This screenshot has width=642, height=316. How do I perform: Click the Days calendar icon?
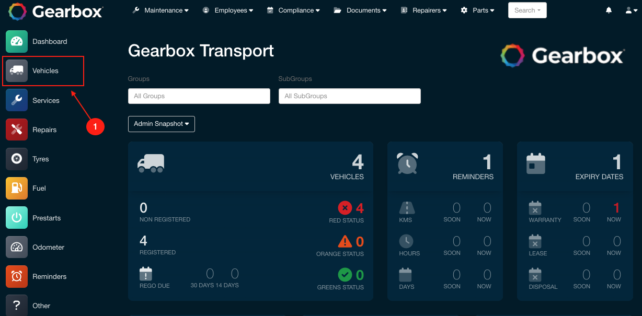[406, 274]
